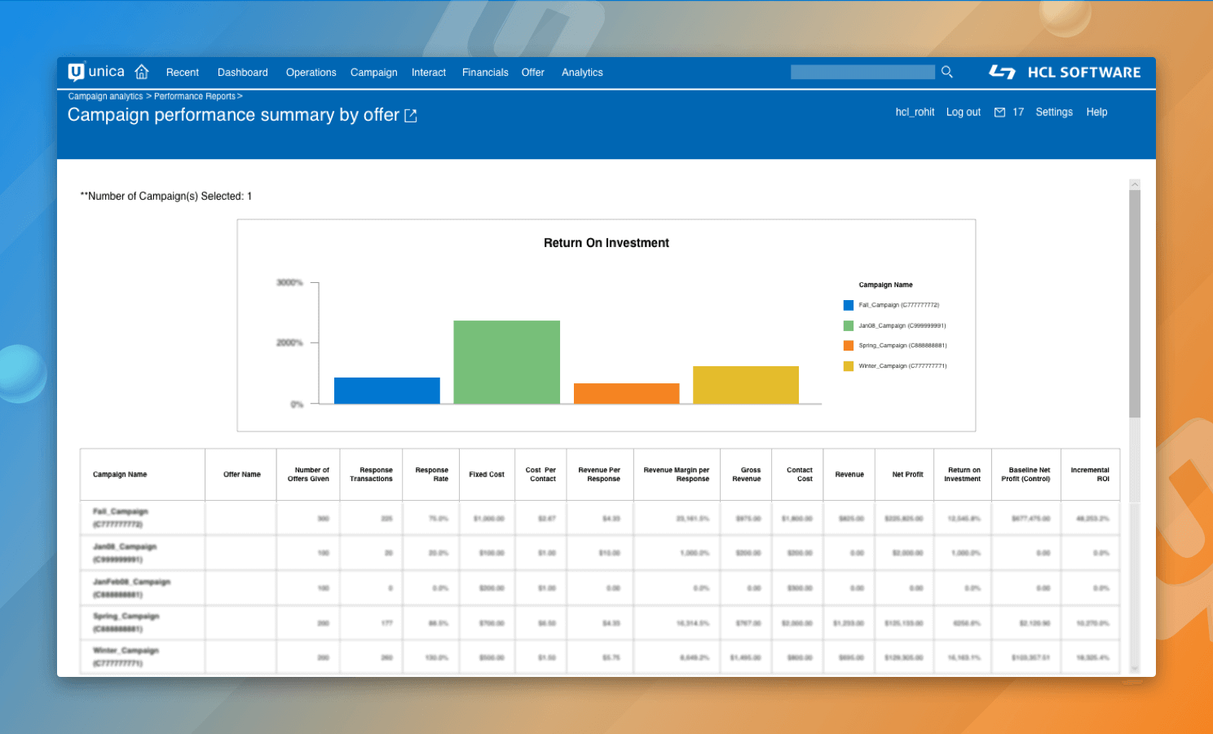Click the Unica home icon
1213x734 pixels.
142,72
